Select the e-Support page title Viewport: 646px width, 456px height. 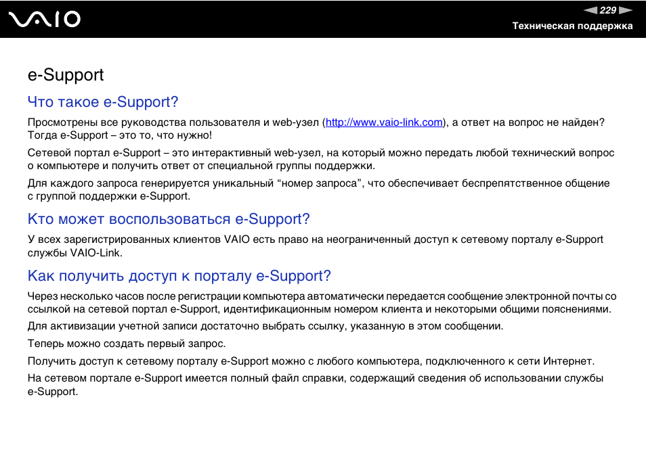[x=65, y=75]
